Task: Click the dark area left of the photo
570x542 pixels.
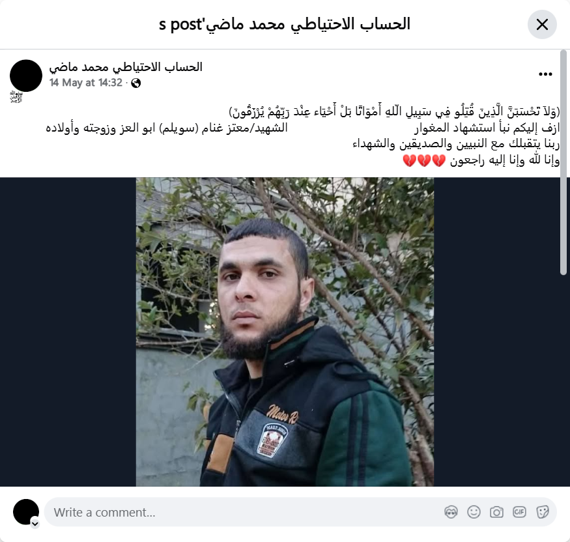Action: coord(68,332)
